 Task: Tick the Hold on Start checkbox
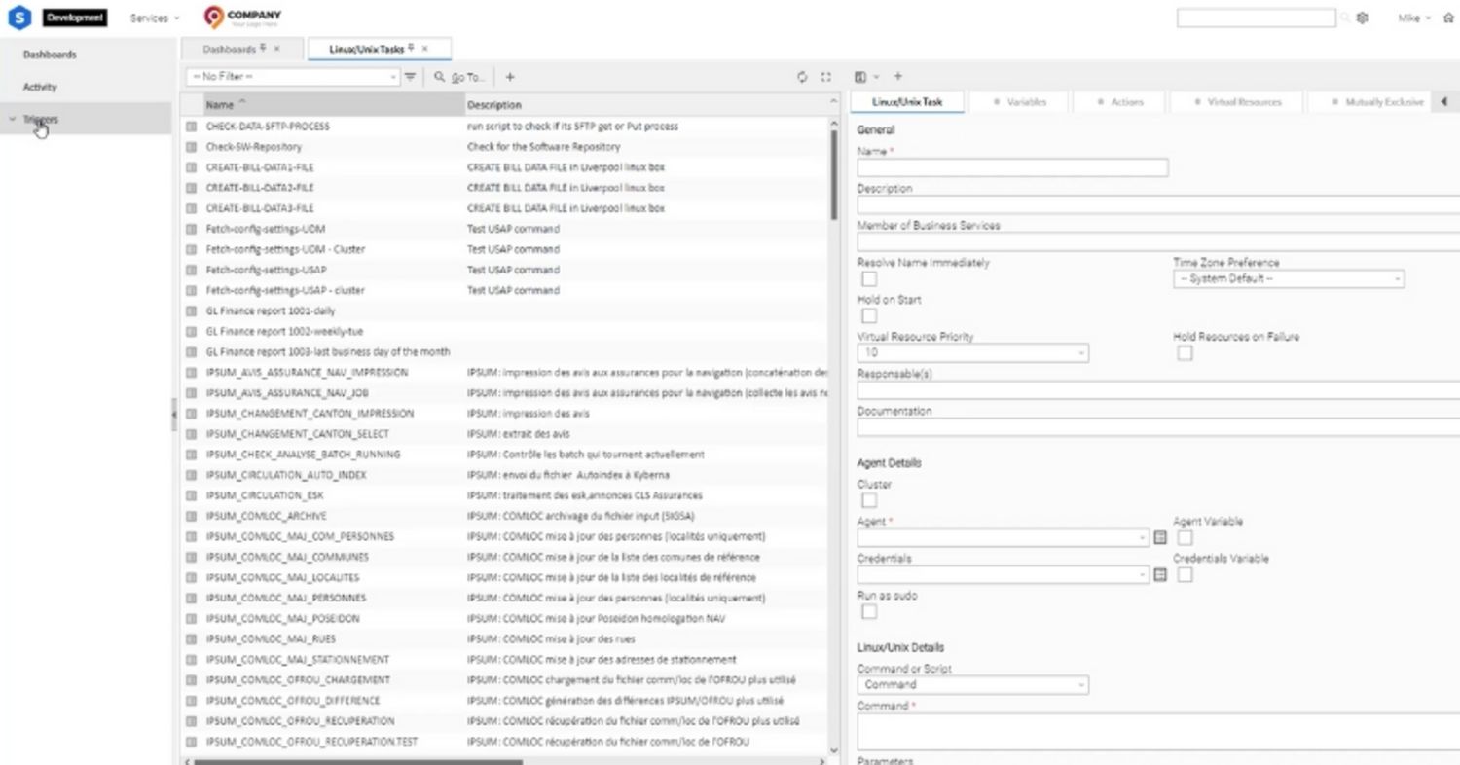pyautogui.click(x=869, y=316)
